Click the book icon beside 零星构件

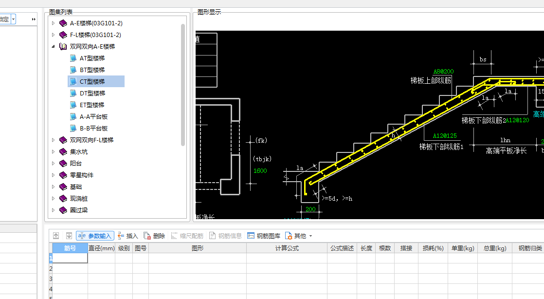[x=63, y=175]
